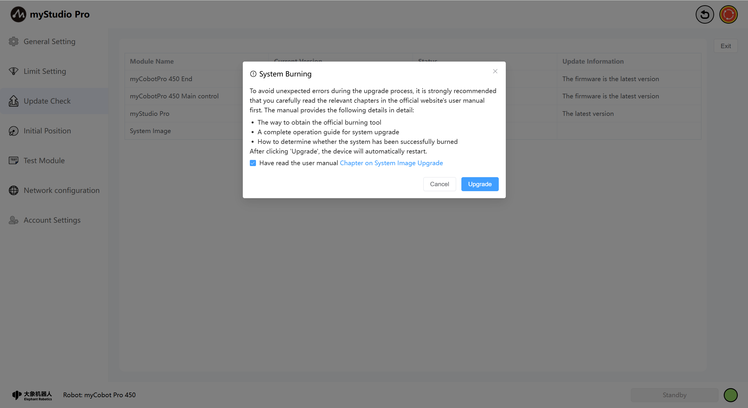Click the Account Settings user icon

point(13,220)
